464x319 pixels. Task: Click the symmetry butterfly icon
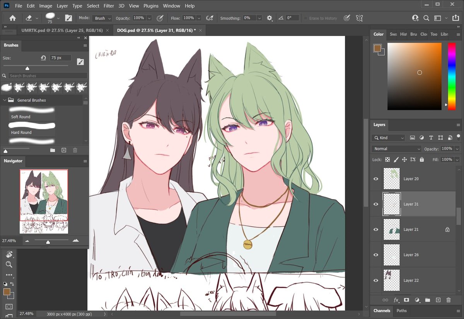tap(359, 18)
